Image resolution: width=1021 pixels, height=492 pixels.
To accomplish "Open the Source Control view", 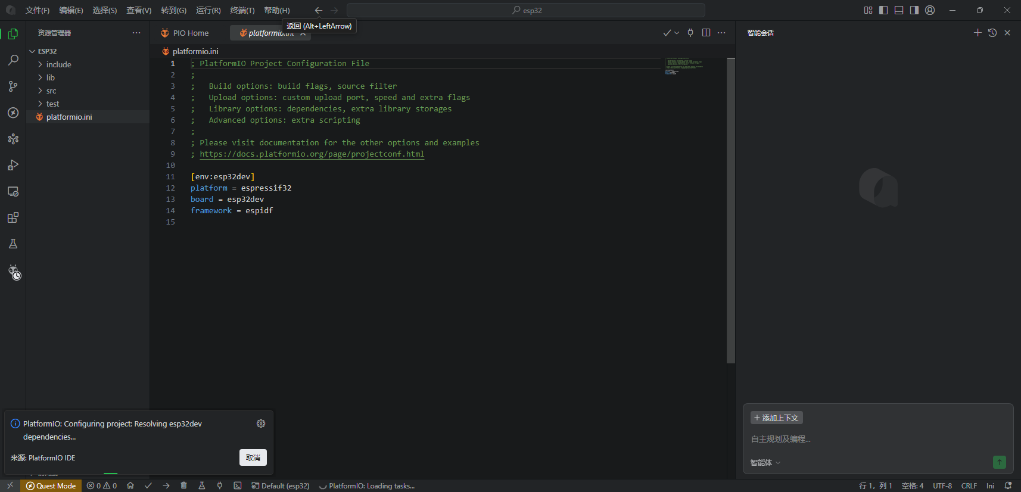I will tap(13, 86).
